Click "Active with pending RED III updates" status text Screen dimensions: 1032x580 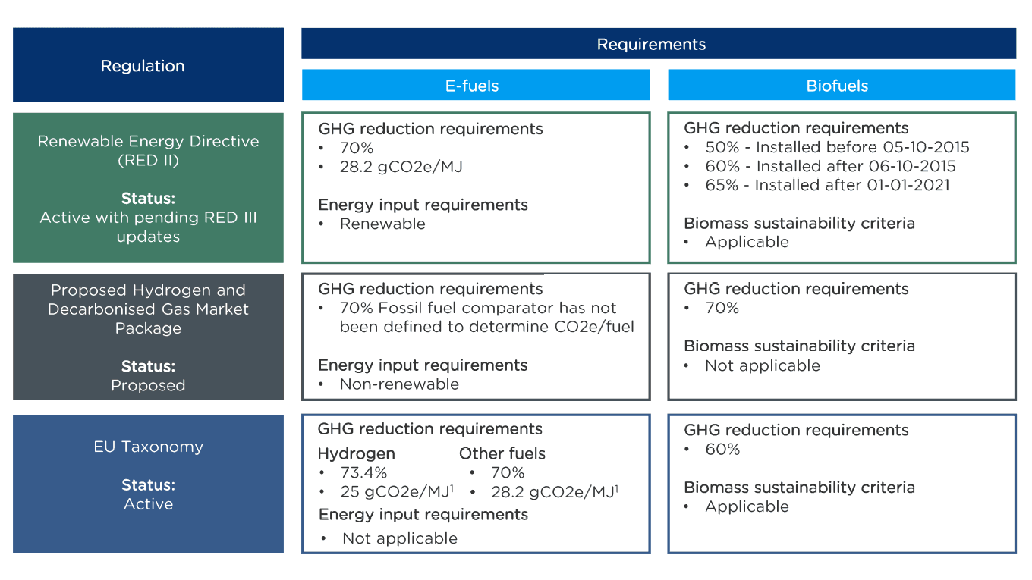[148, 227]
